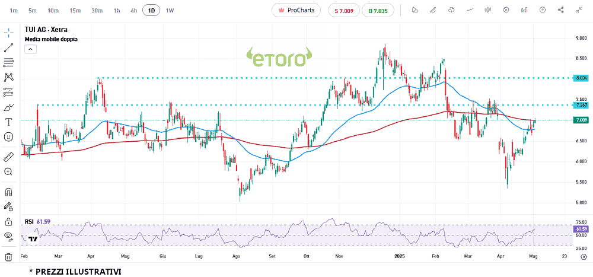Click the TUI AG - Xetra title

[46, 30]
